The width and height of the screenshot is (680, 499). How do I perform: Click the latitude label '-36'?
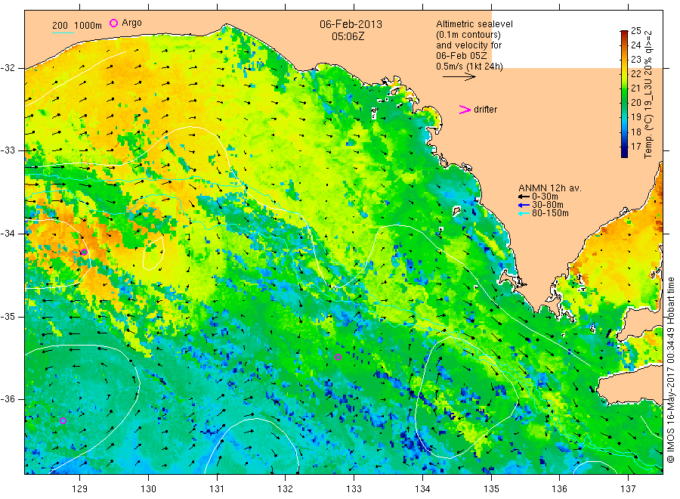click(8, 398)
